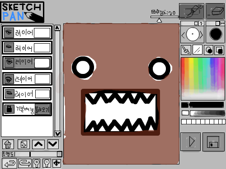
Task: Save the drawing with floppy icon
Action: 213,142
